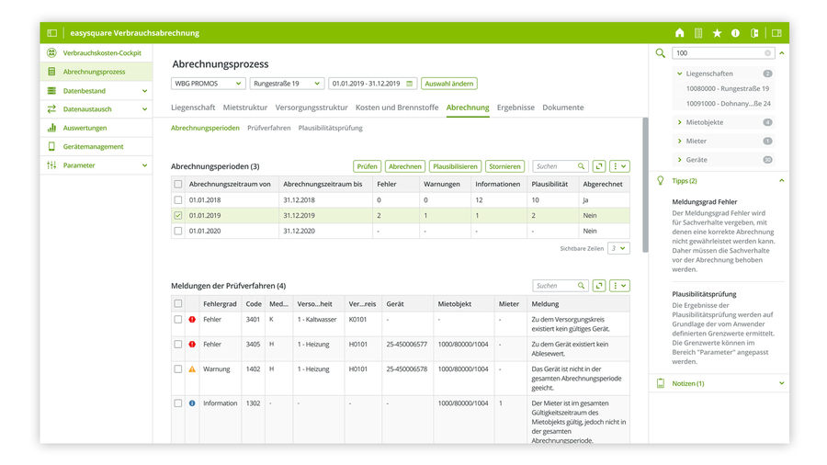Screen dimensions: 827x465
Task: Check the 01.01.2018 period row checkbox
Action: tap(178, 199)
